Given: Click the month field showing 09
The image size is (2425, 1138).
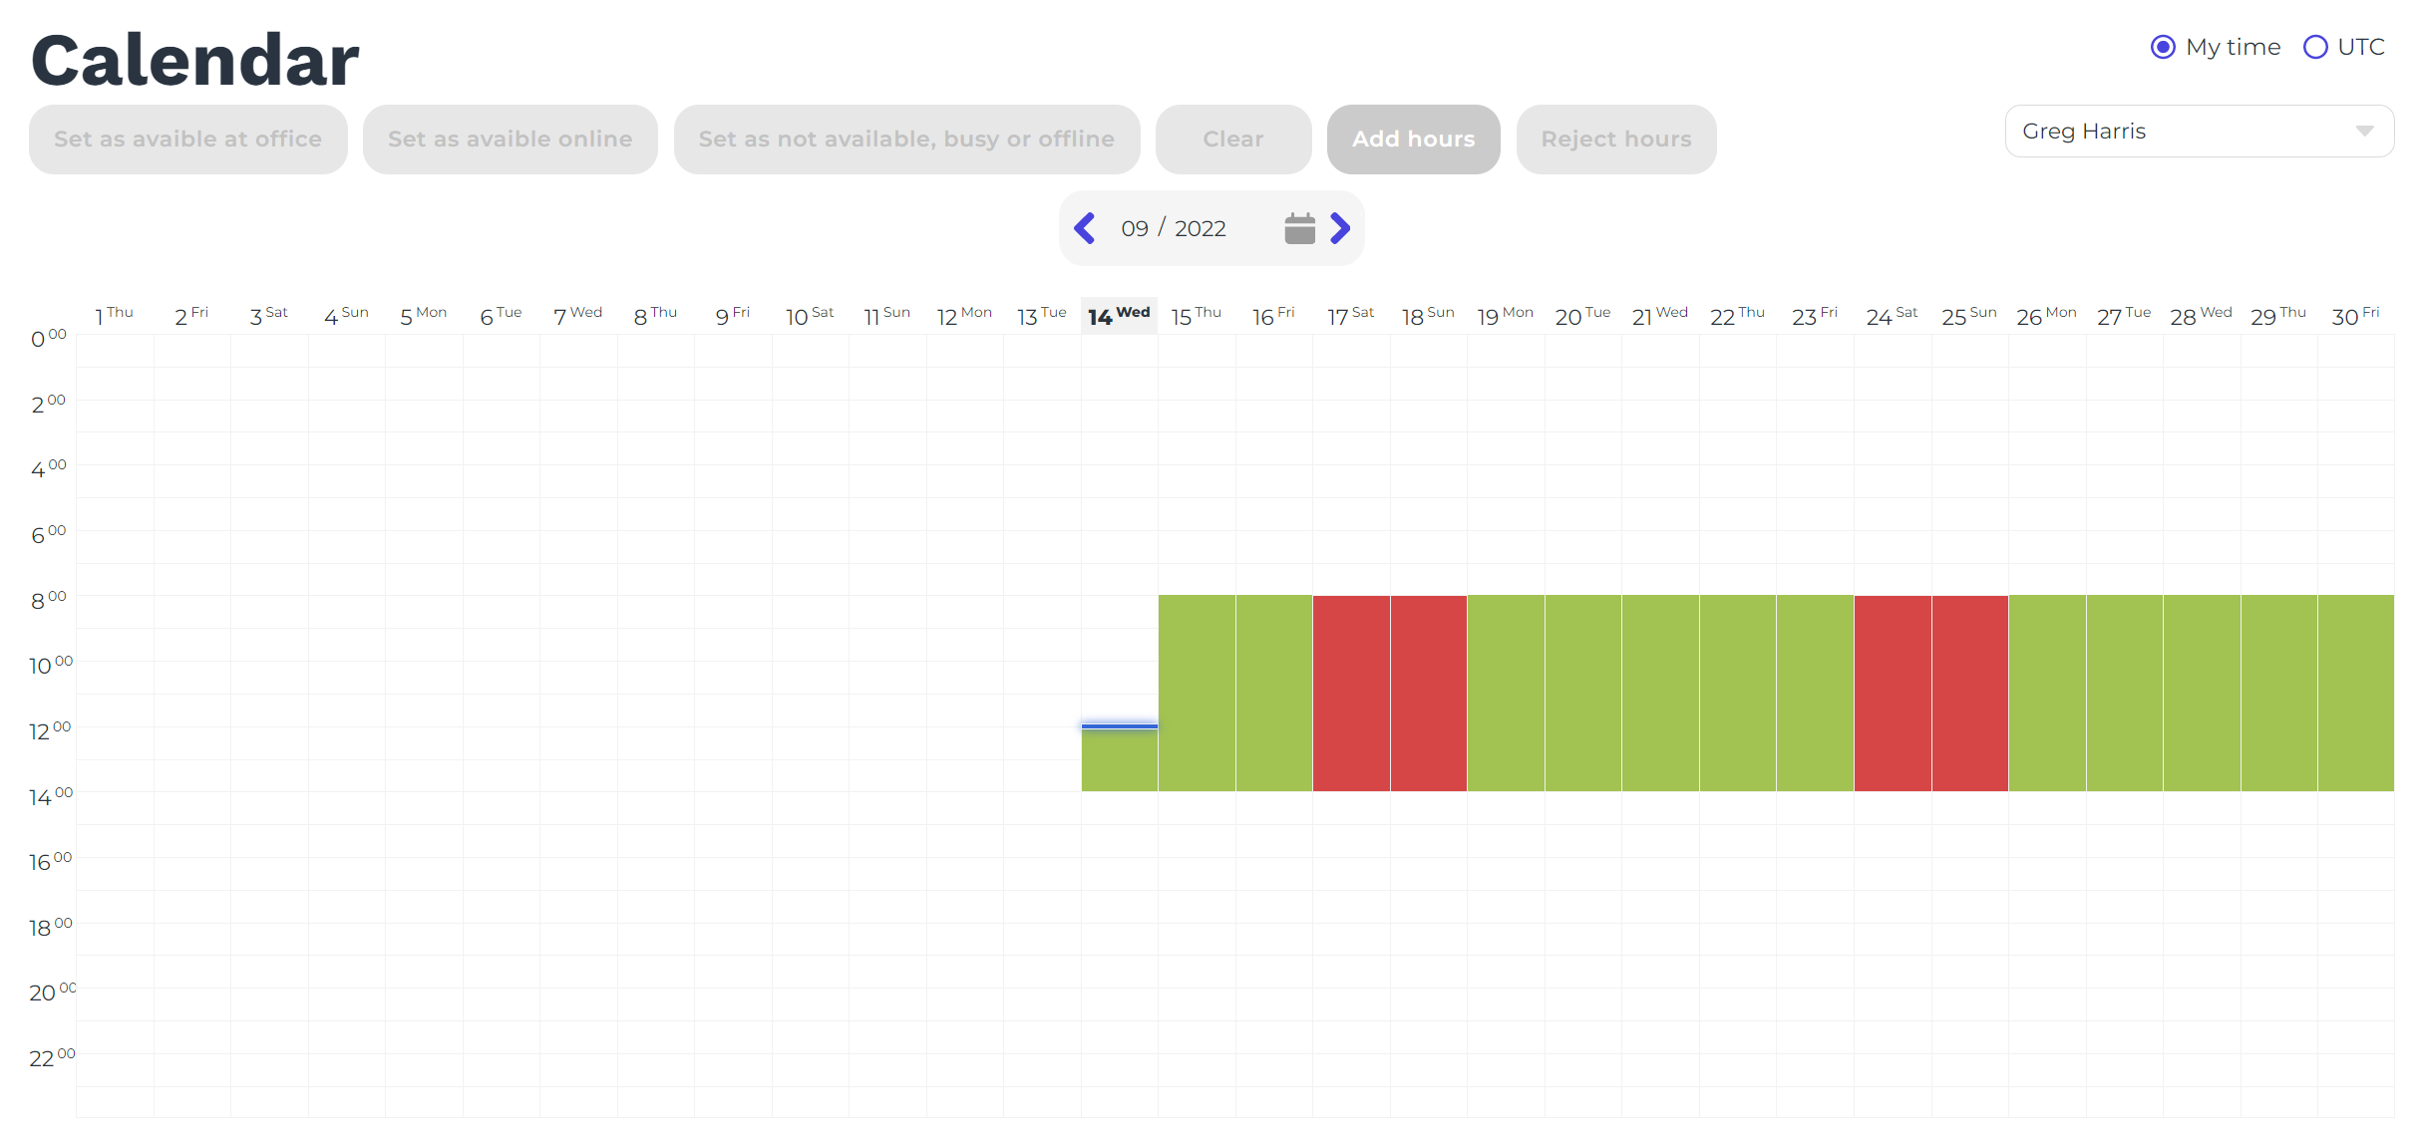Looking at the screenshot, I should [1134, 228].
